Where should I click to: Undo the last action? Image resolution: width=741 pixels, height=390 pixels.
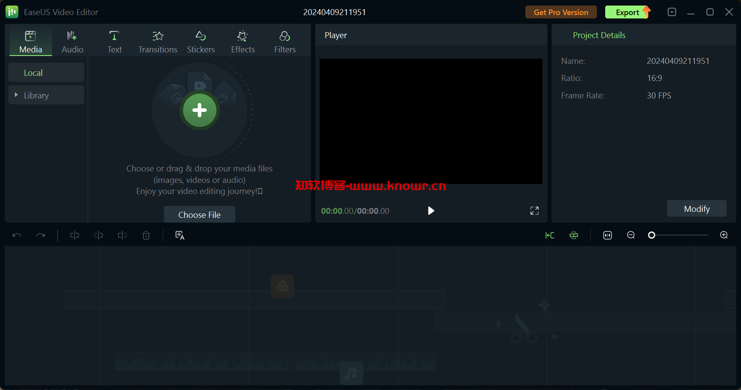(x=17, y=235)
